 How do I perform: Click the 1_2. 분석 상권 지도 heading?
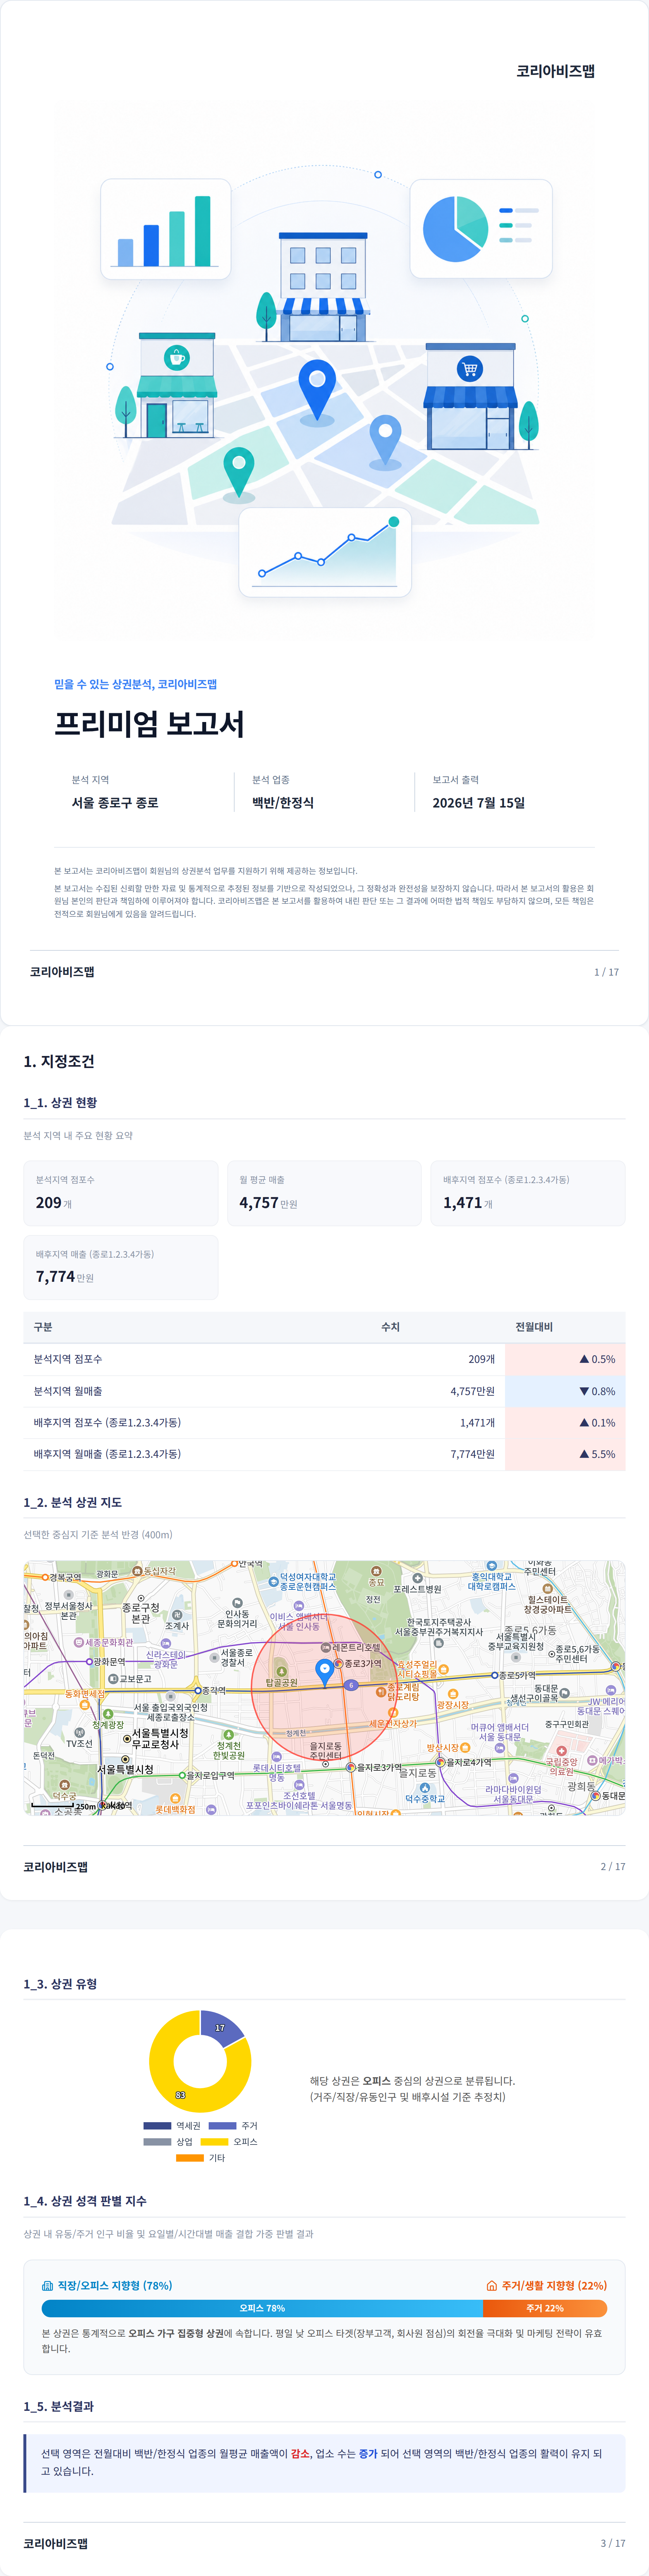coord(73,1502)
